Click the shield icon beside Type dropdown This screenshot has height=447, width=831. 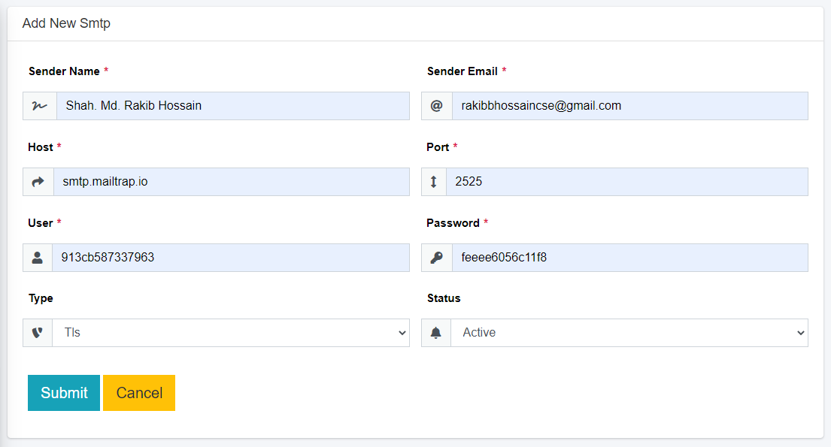pos(38,333)
